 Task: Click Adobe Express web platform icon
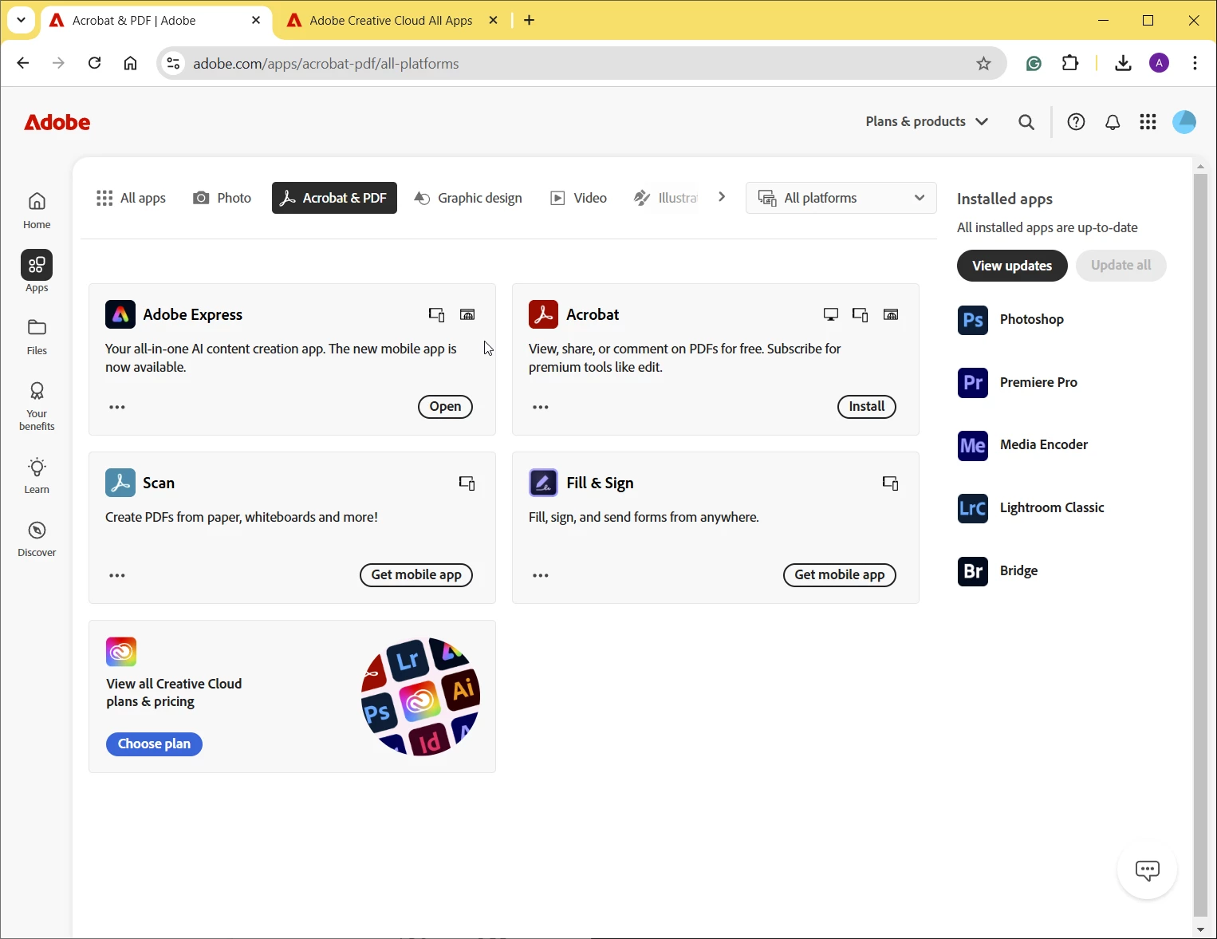[467, 314]
